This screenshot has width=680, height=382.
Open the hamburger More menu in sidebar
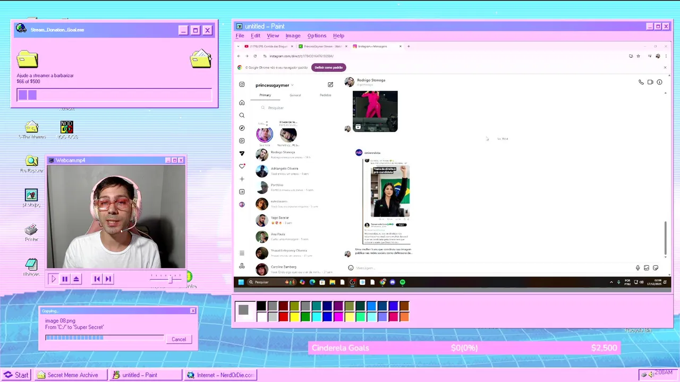tap(242, 253)
